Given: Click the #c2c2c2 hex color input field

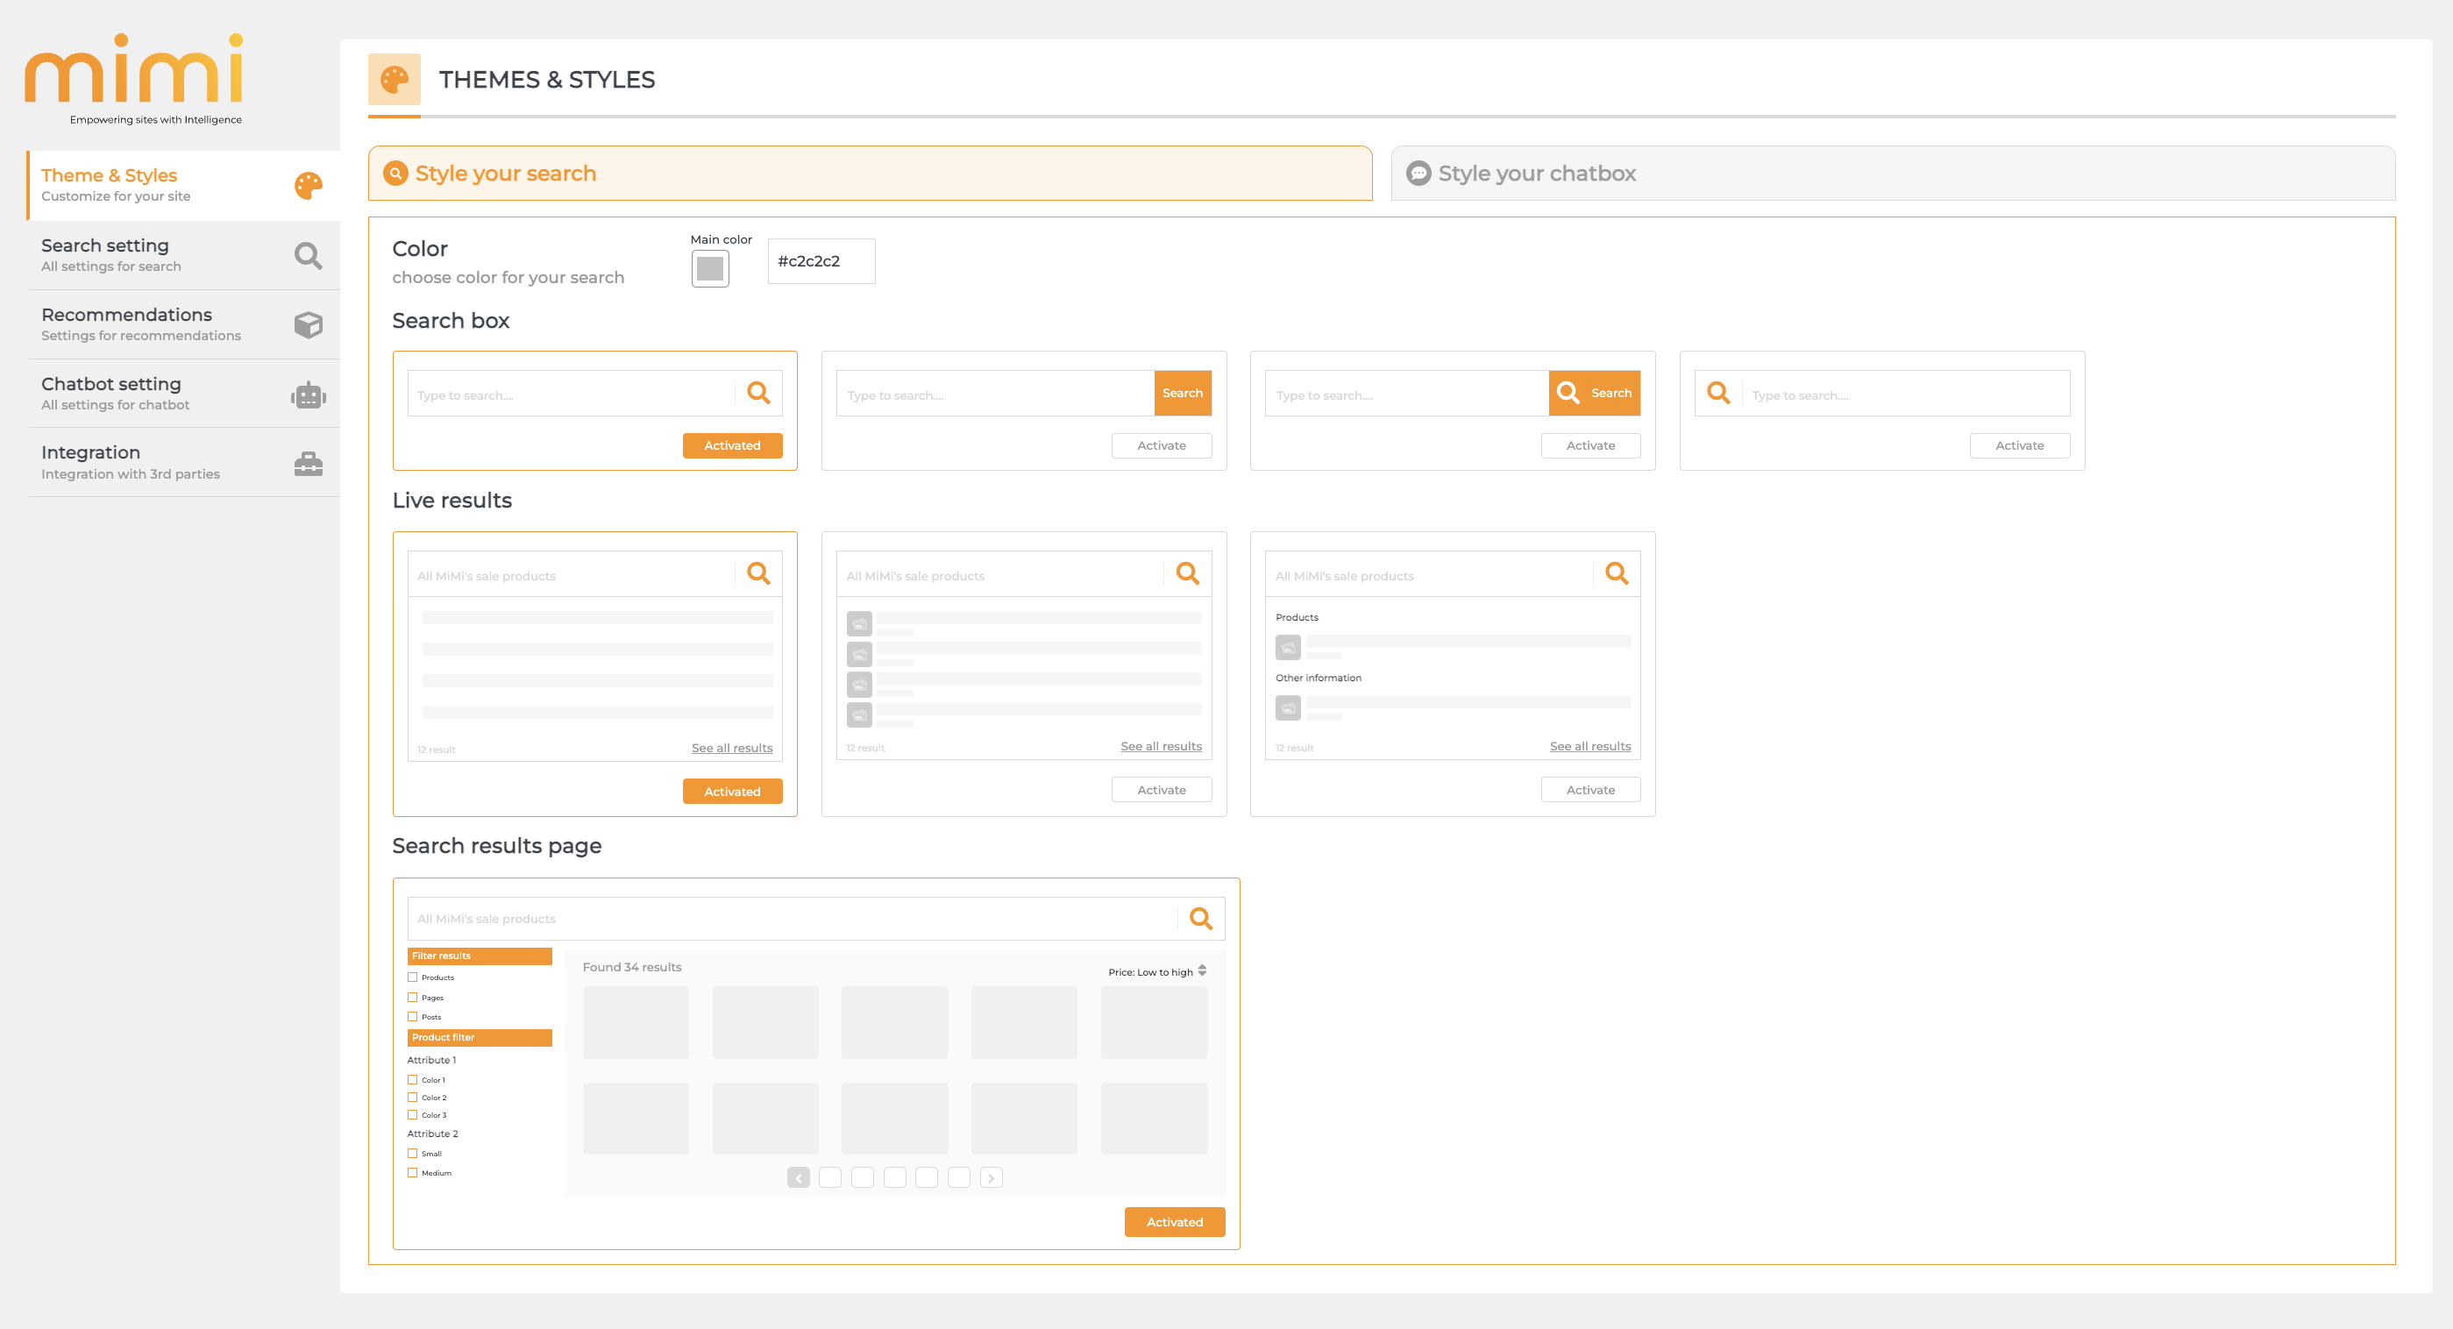Looking at the screenshot, I should pyautogui.click(x=821, y=261).
